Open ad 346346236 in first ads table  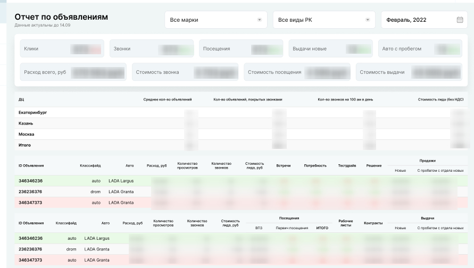[x=30, y=181]
